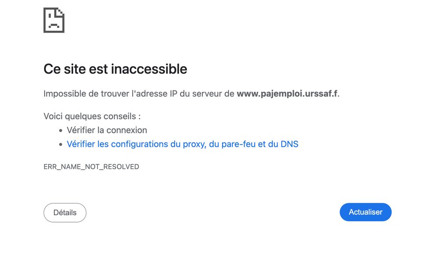Select the heading 'Ce site est inaccessible'
This screenshot has height=279, width=441.
115,69
